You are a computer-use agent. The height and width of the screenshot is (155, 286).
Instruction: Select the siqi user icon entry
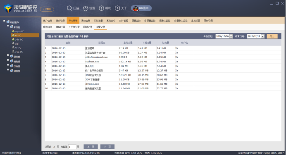point(13,43)
